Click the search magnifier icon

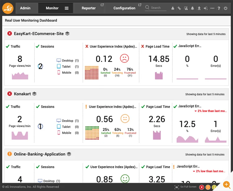click(147, 7)
